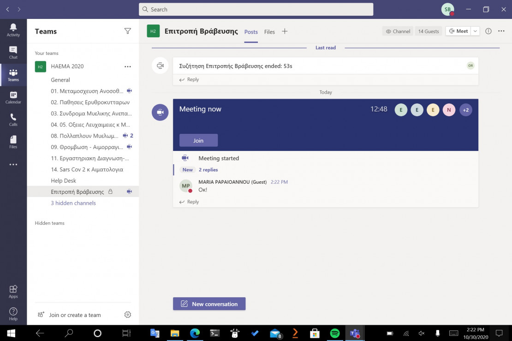512x341 pixels.
Task: Reply to the ended meeting post
Action: click(189, 79)
